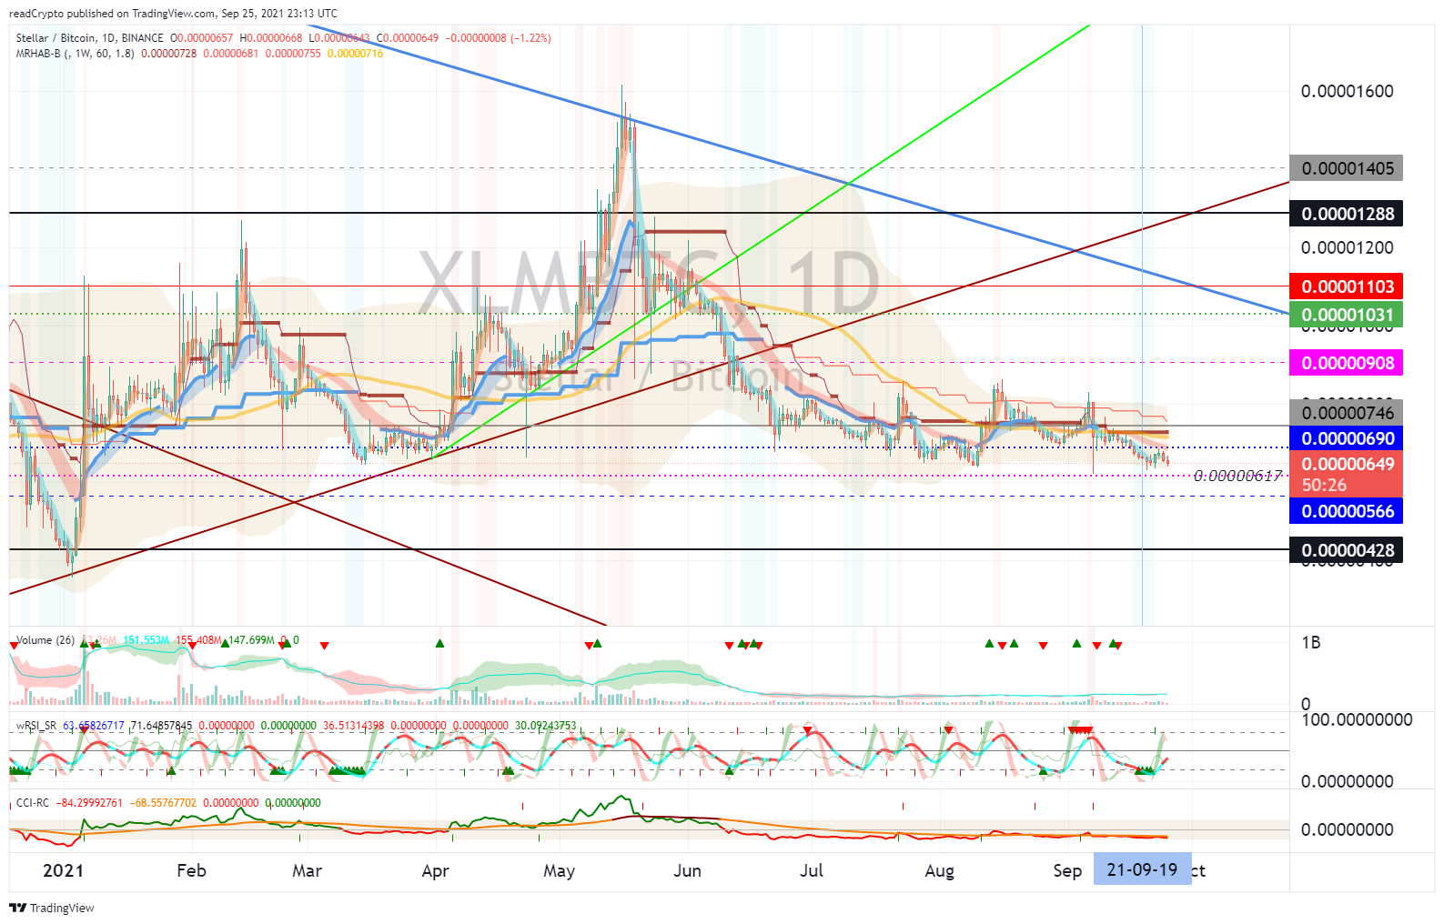Click the wRSI_SR value 63.65826717
The width and height of the screenshot is (1444, 924).
click(x=93, y=726)
